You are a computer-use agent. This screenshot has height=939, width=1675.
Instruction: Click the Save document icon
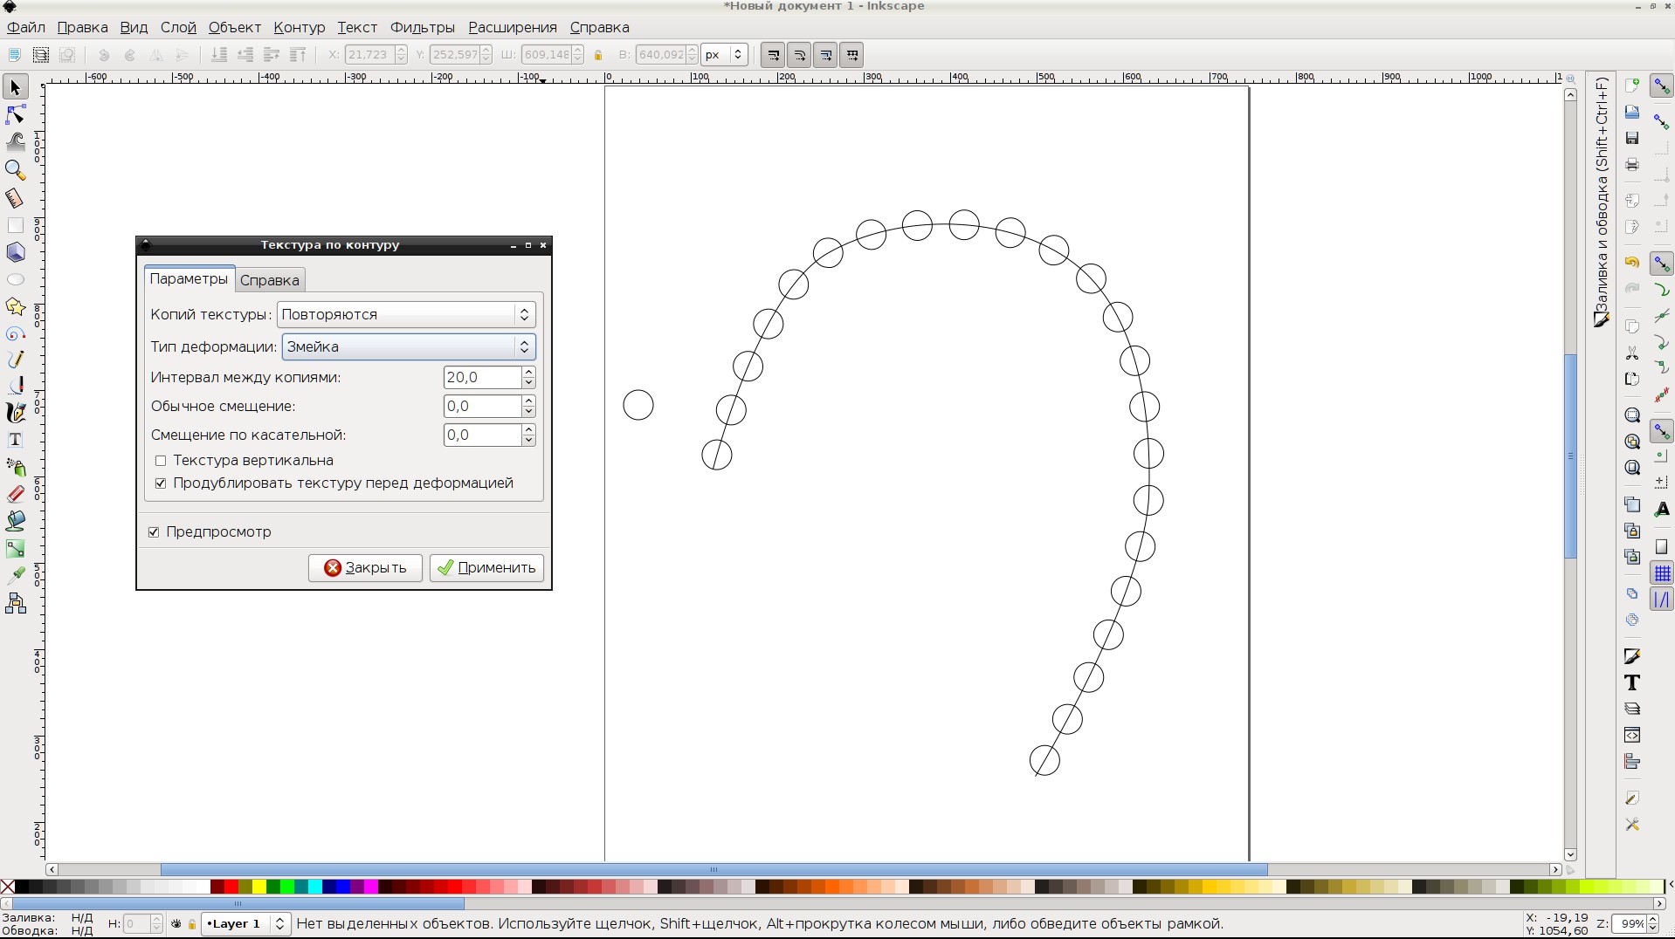(1631, 138)
